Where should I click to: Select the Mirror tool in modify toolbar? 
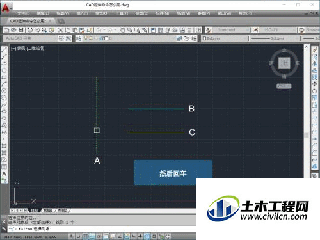[315, 63]
